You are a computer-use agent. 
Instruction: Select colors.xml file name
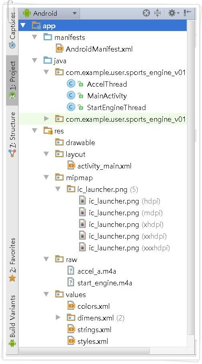(94, 306)
